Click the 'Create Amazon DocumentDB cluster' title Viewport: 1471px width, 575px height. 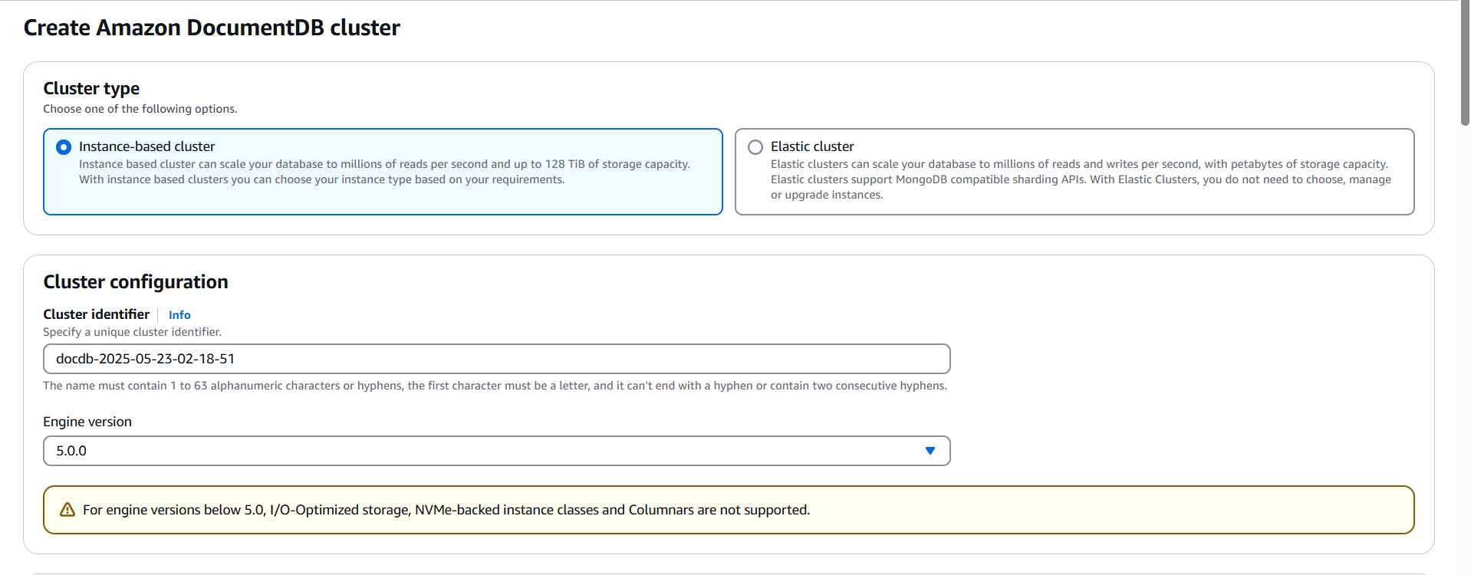click(x=212, y=28)
